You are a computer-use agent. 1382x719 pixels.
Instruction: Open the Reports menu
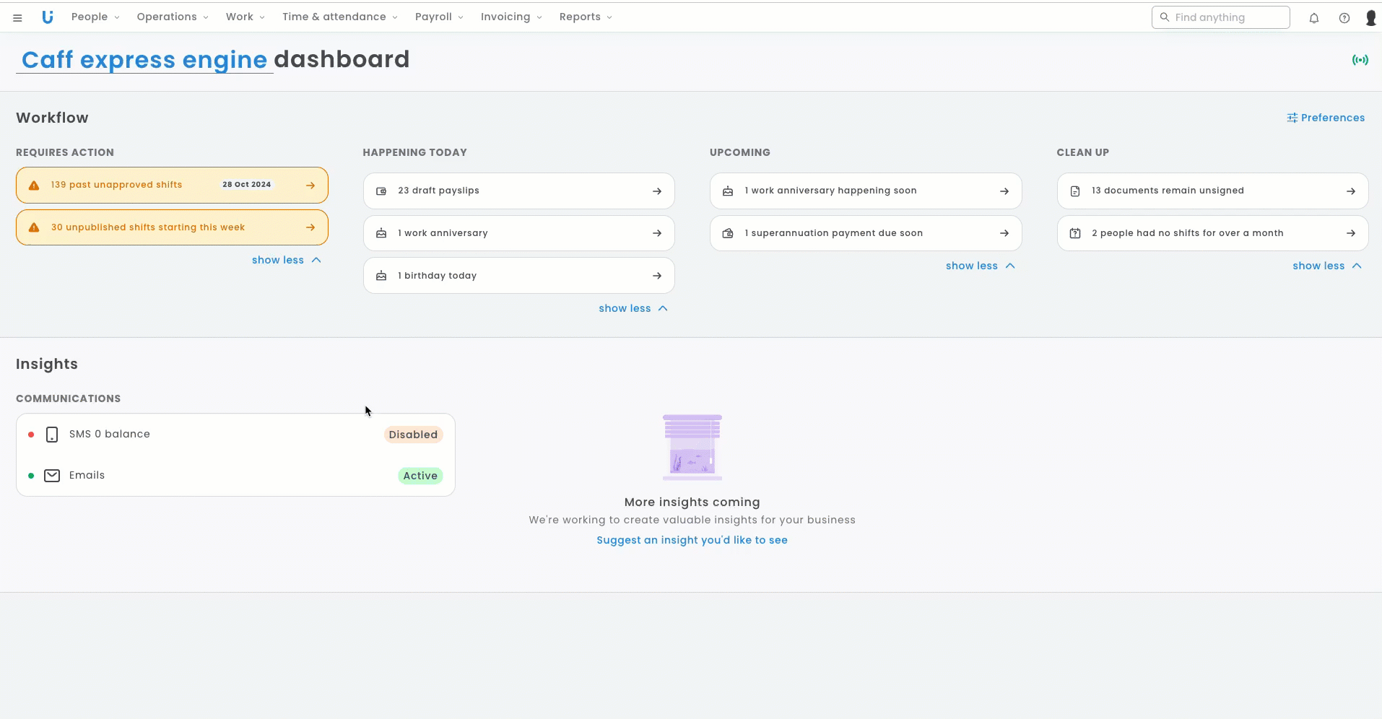(585, 17)
